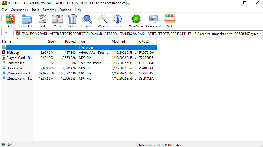Click the 'MP3 File' type cell
The height and width of the screenshot is (147, 263).
click(85, 58)
